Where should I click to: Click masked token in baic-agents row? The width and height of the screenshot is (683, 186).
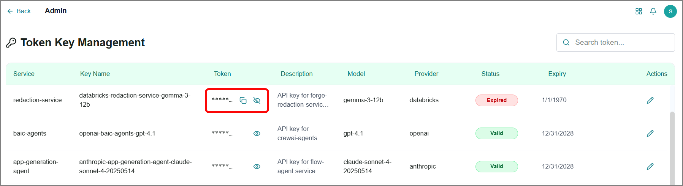click(x=222, y=133)
